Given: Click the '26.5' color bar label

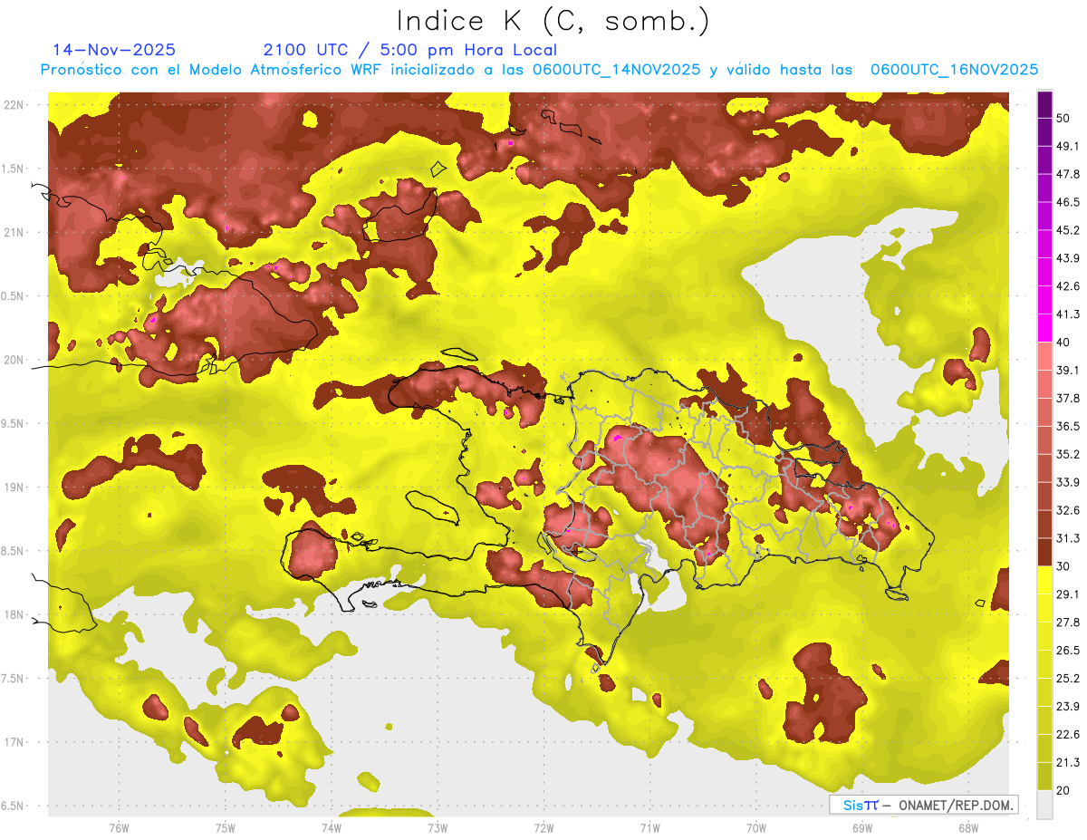Looking at the screenshot, I should (x=1068, y=651).
